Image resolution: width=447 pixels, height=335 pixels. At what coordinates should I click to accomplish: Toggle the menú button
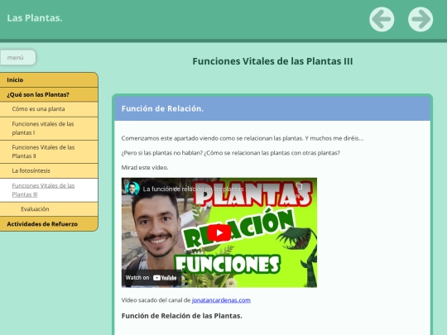[17, 58]
